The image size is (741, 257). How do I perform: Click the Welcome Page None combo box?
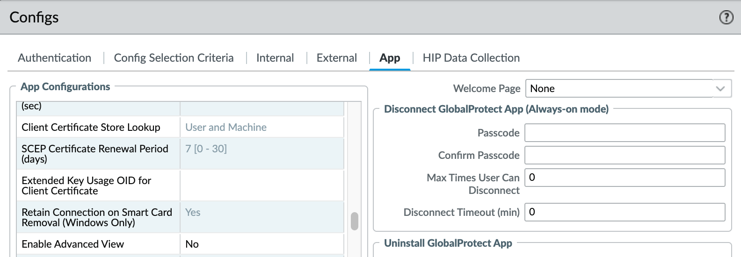[x=618, y=88]
